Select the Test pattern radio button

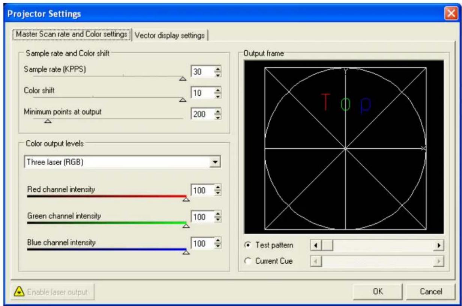[x=247, y=245]
